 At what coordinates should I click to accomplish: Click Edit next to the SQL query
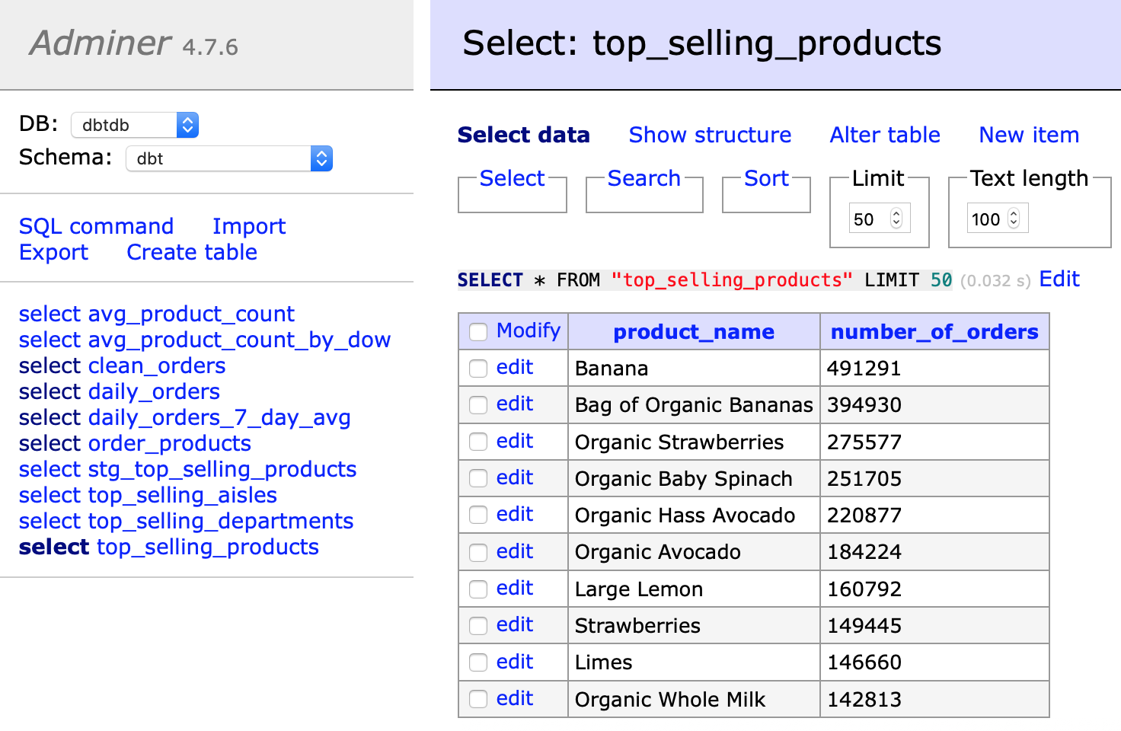[x=1059, y=279]
